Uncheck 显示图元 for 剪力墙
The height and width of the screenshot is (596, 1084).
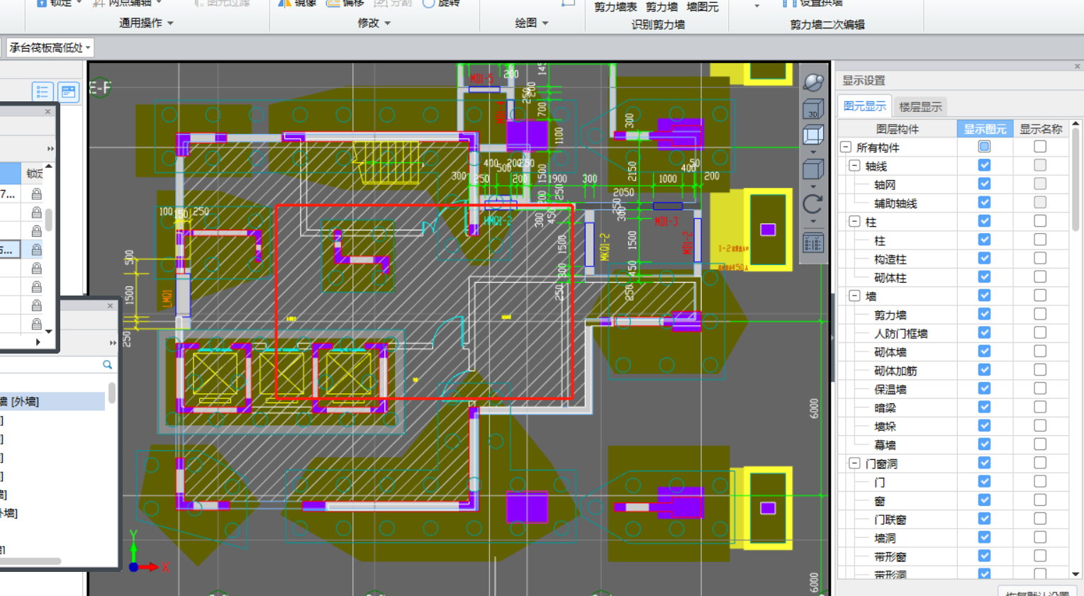984,314
